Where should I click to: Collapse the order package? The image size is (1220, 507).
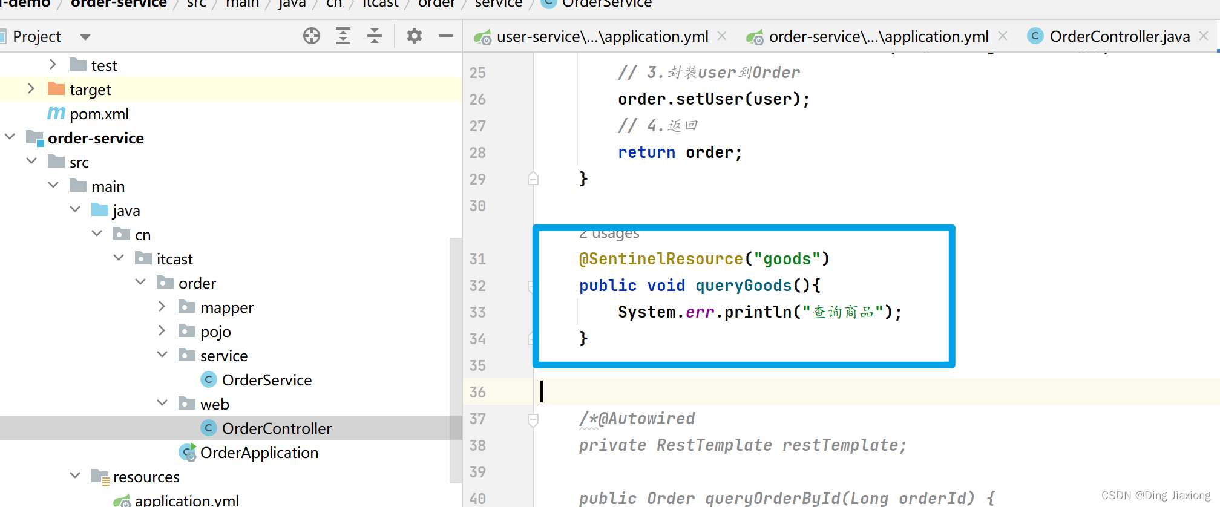point(140,282)
